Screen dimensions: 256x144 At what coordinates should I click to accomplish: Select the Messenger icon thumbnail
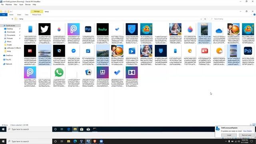click(x=74, y=51)
